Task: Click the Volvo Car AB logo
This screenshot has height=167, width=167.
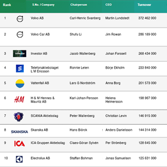Action: pyautogui.click(x=20, y=34)
